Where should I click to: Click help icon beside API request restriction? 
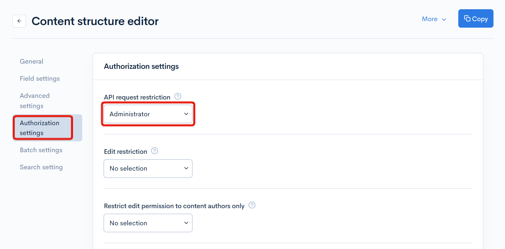click(x=178, y=97)
